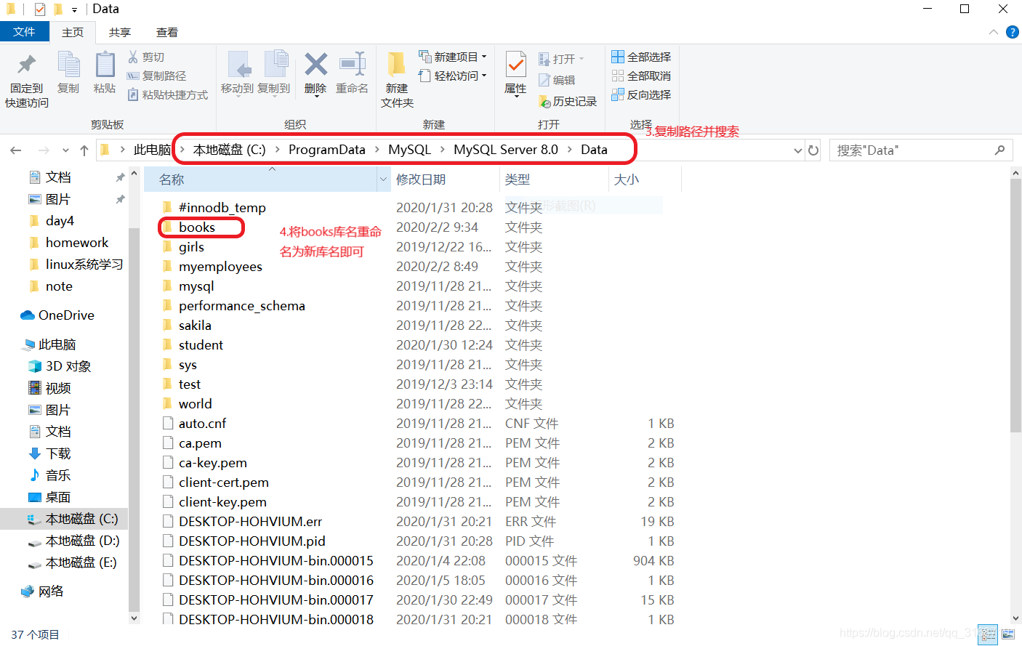This screenshot has width=1022, height=646.
Task: Click Select none (全部取消)
Action: click(x=641, y=76)
